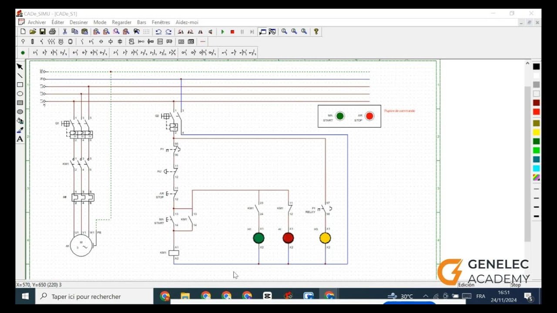Viewport: 557px width, 313px height.
Task: Pause the simulation
Action: 242,32
